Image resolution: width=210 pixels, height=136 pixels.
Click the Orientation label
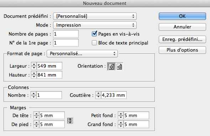pos(91,66)
